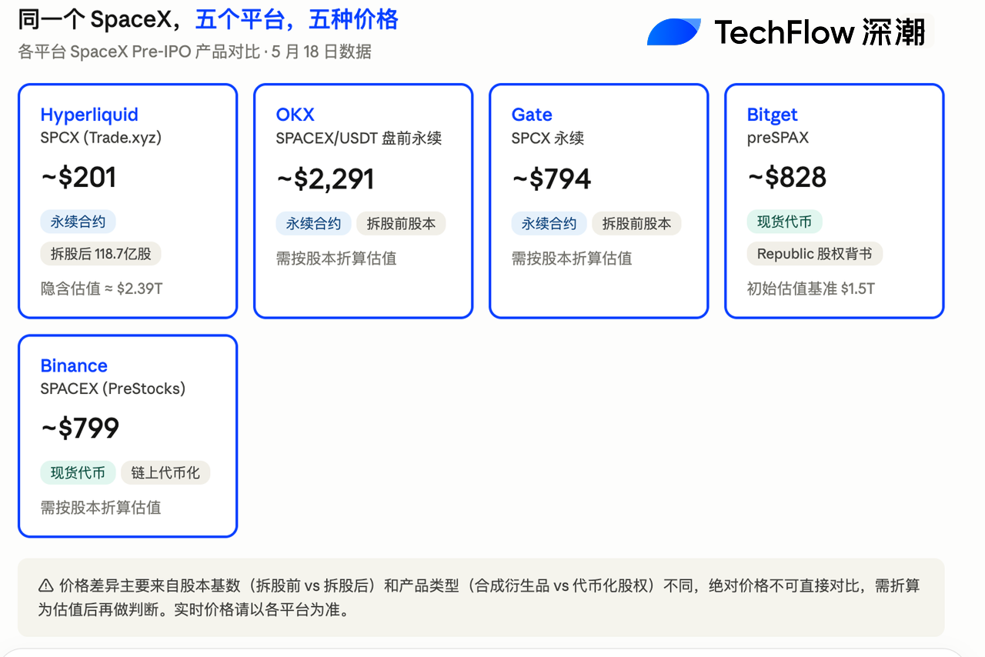
Task: Click the 永续合约 tag on OKX card
Action: 313,224
